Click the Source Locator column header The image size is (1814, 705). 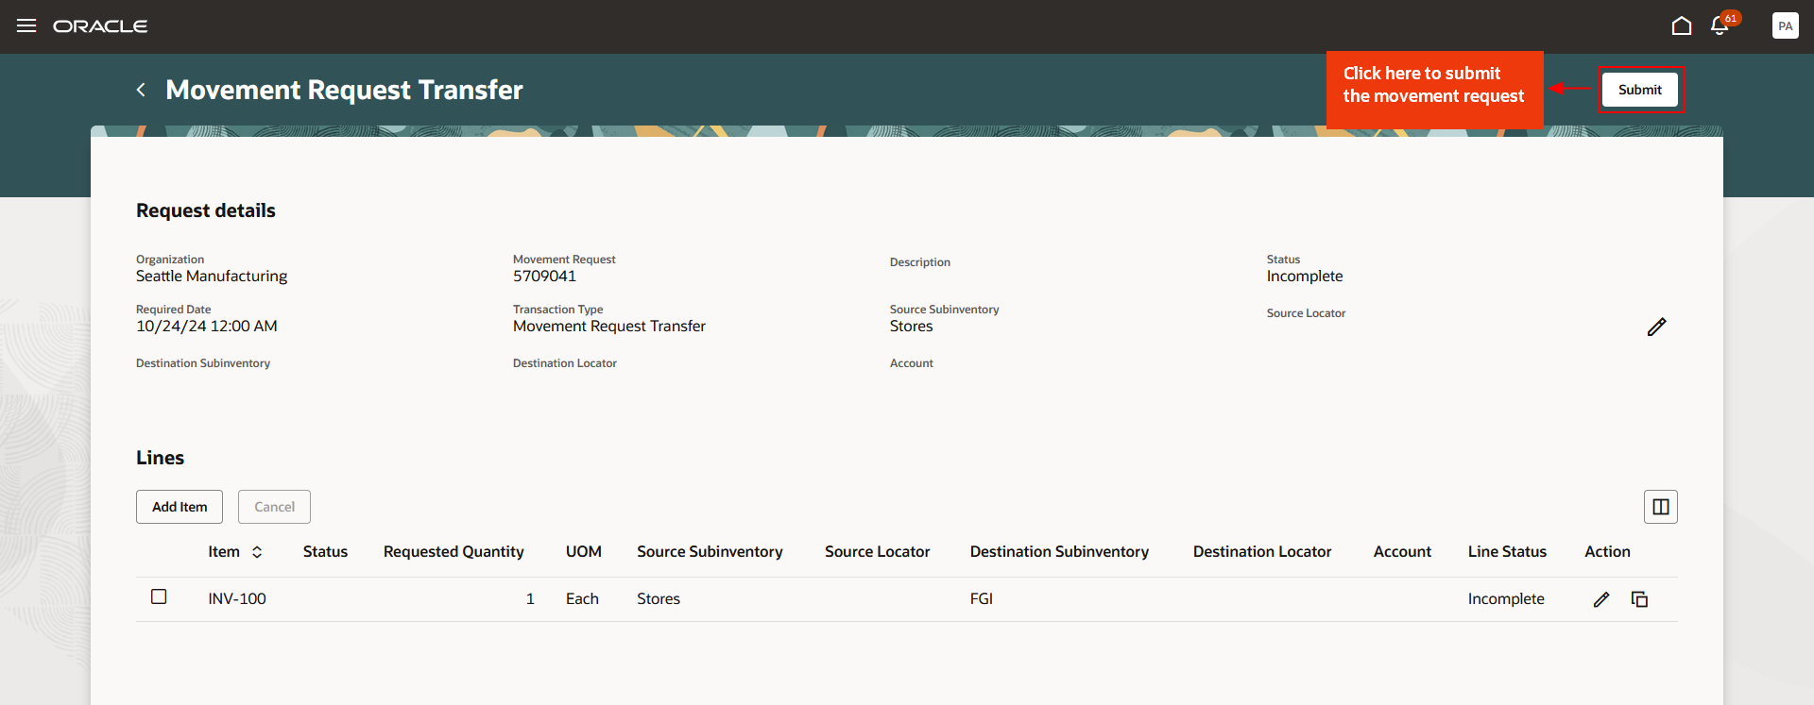pos(877,552)
